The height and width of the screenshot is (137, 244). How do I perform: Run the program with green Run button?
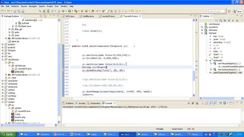[69, 11]
